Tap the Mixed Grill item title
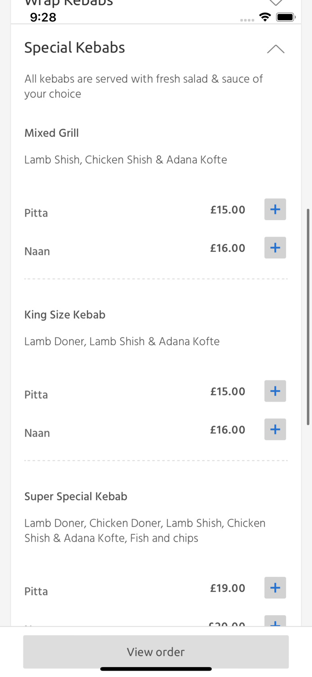Image resolution: width=312 pixels, height=677 pixels. click(x=52, y=133)
